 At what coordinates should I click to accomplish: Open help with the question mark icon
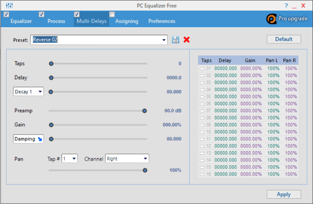[x=286, y=5]
